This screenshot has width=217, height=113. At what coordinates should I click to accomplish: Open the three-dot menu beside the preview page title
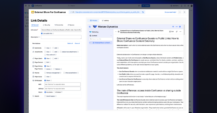[x=180, y=32]
